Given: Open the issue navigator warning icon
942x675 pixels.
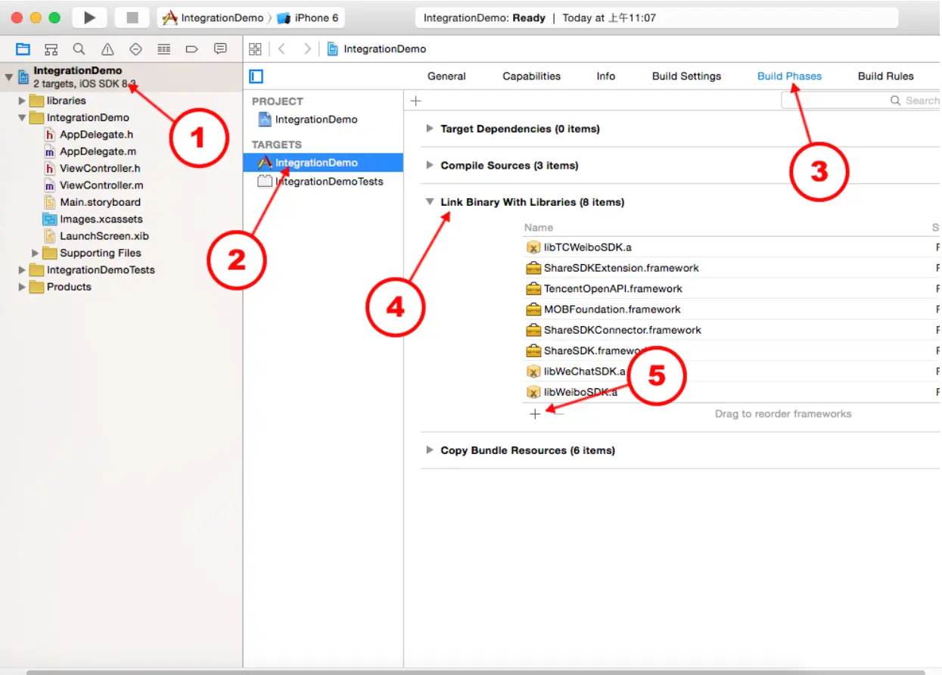Looking at the screenshot, I should [x=107, y=49].
